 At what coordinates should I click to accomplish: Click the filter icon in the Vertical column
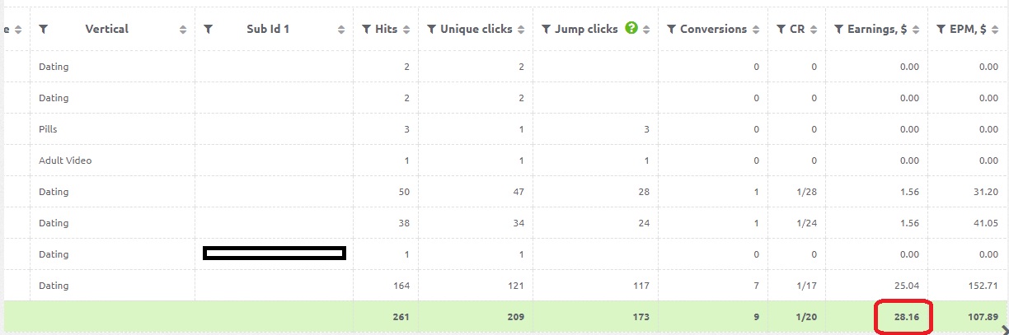pyautogui.click(x=44, y=29)
